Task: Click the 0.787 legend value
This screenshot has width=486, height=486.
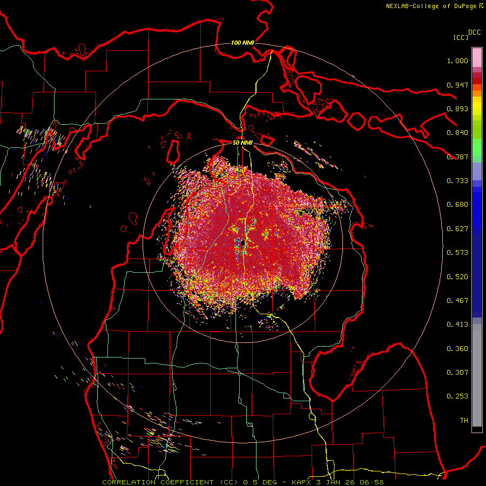Action: coord(457,157)
